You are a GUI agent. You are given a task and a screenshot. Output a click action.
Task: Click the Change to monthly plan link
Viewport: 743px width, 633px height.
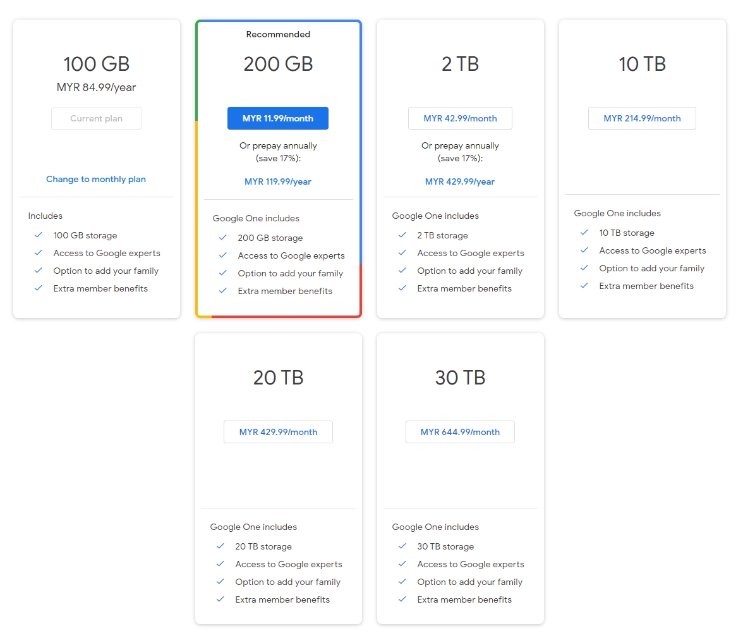tap(96, 179)
